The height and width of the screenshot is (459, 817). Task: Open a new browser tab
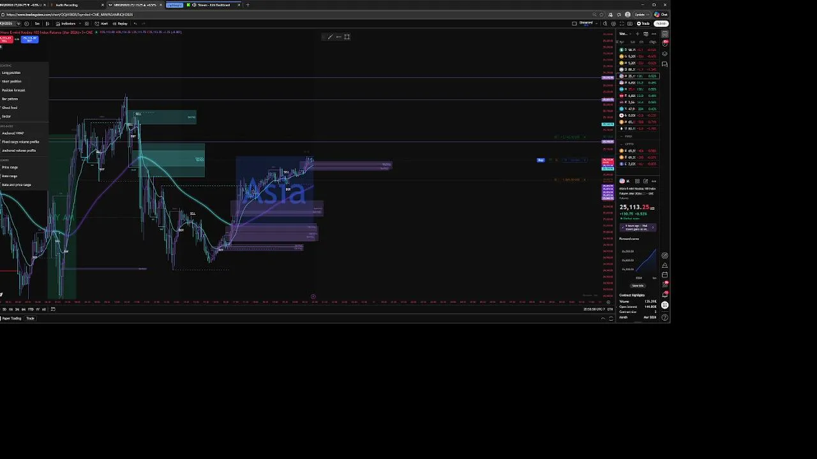248,4
